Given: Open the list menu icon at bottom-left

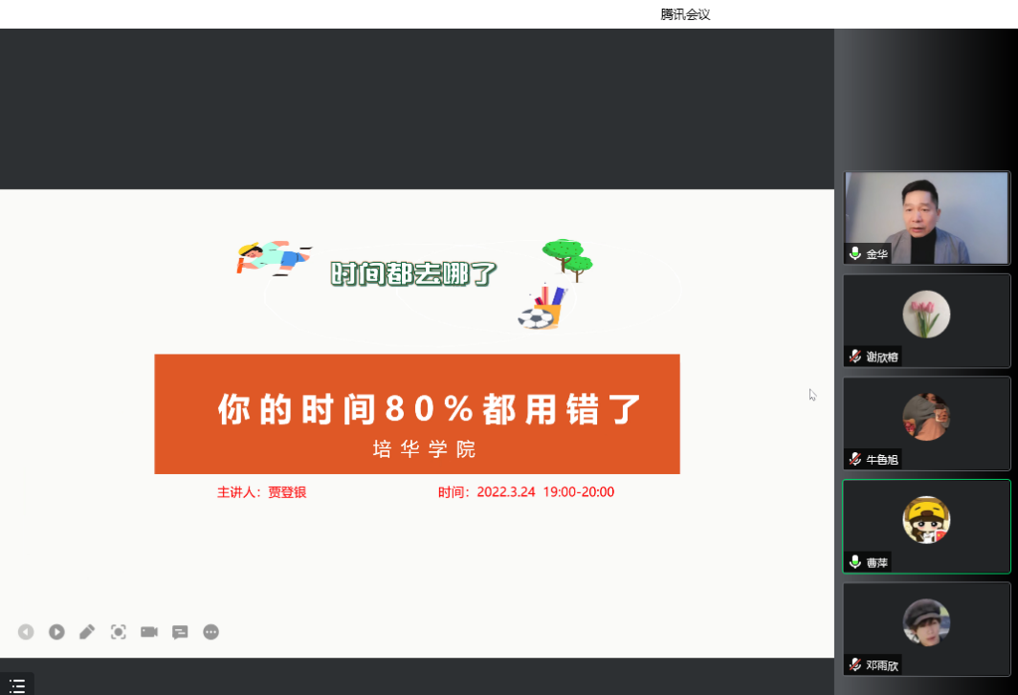Looking at the screenshot, I should pos(16,685).
